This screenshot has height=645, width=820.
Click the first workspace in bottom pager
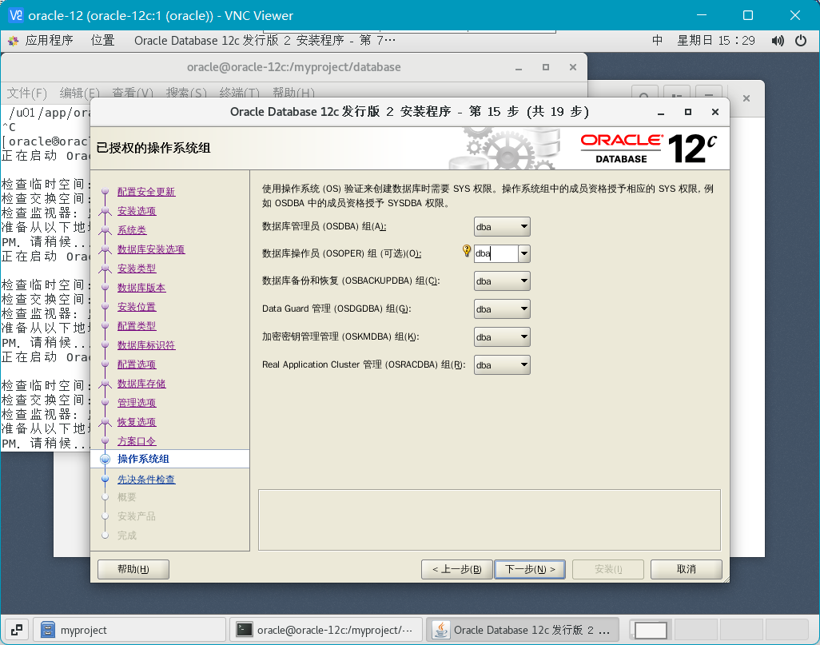point(651,631)
